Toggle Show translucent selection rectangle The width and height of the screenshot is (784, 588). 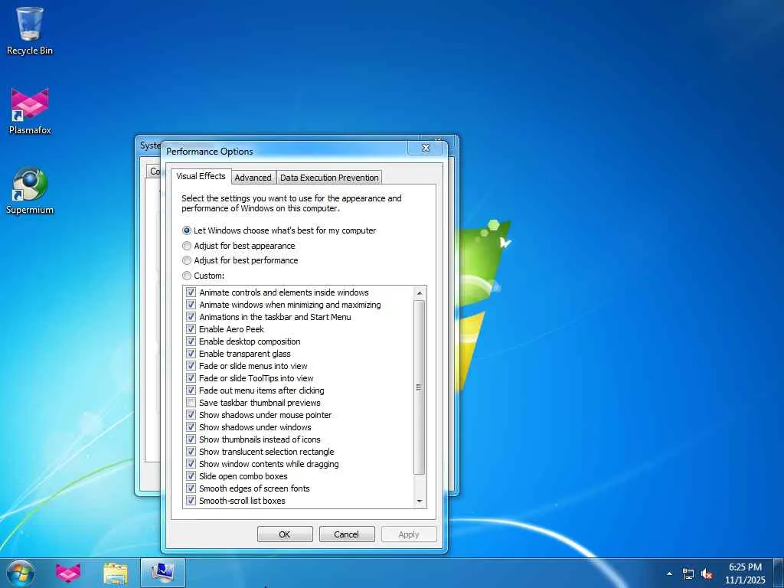pos(191,452)
